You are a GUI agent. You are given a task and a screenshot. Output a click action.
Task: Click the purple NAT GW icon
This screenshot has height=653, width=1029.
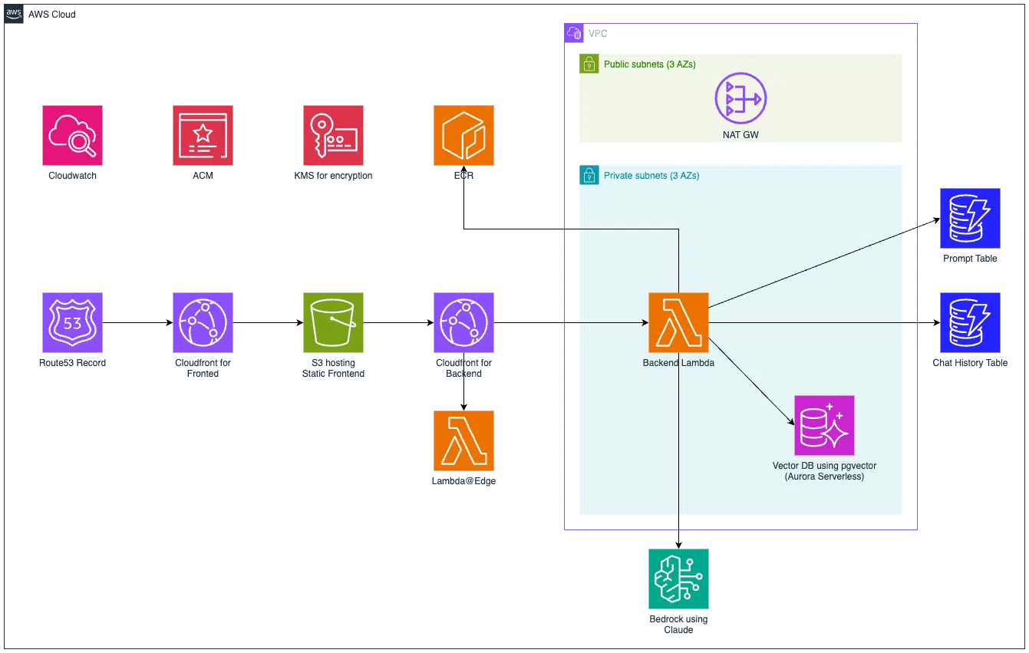pyautogui.click(x=740, y=98)
